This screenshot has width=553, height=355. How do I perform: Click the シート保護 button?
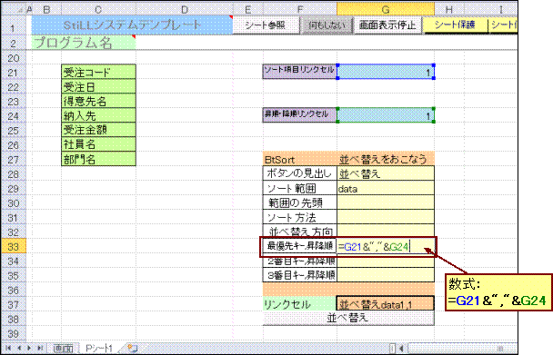coord(455,25)
